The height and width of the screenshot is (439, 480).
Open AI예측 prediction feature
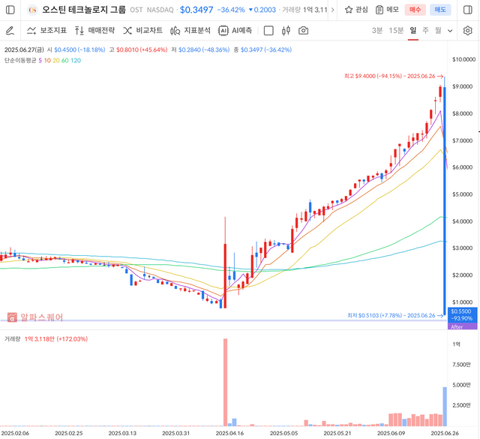[x=235, y=30]
